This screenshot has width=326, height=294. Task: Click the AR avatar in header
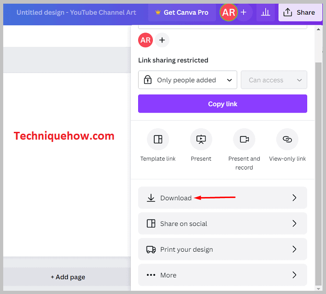pyautogui.click(x=228, y=12)
